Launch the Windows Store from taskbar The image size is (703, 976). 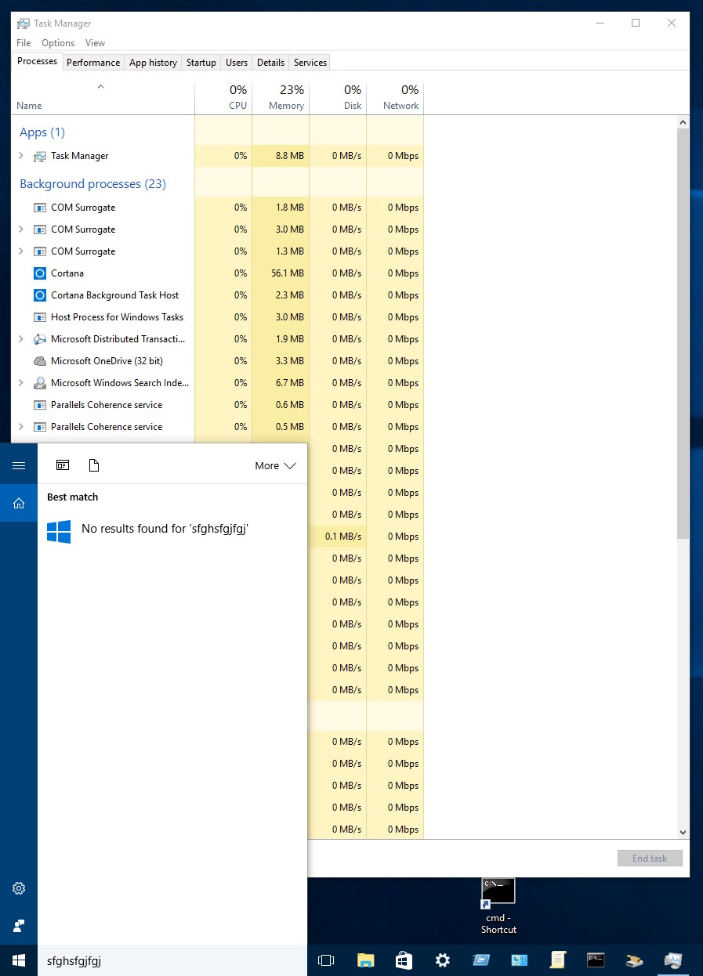[x=404, y=960]
